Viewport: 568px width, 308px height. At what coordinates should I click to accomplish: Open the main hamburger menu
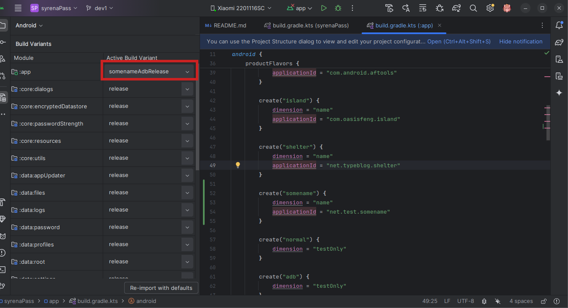pyautogui.click(x=18, y=8)
